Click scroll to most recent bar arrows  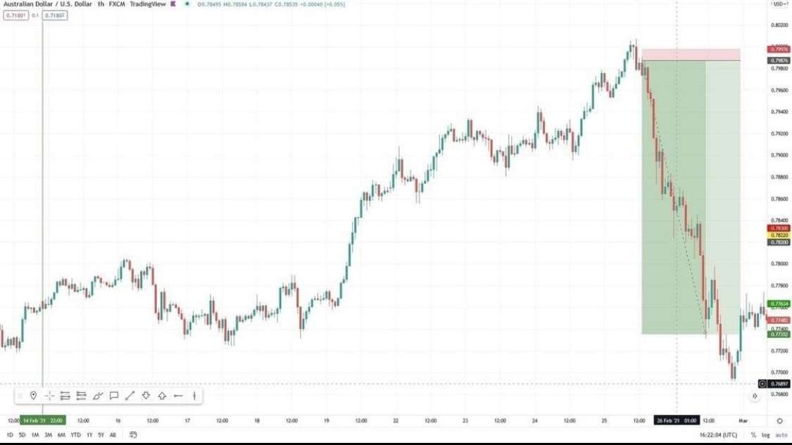pos(755,396)
